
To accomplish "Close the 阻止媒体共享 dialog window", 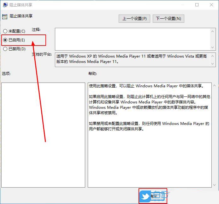I will pos(211,5).
